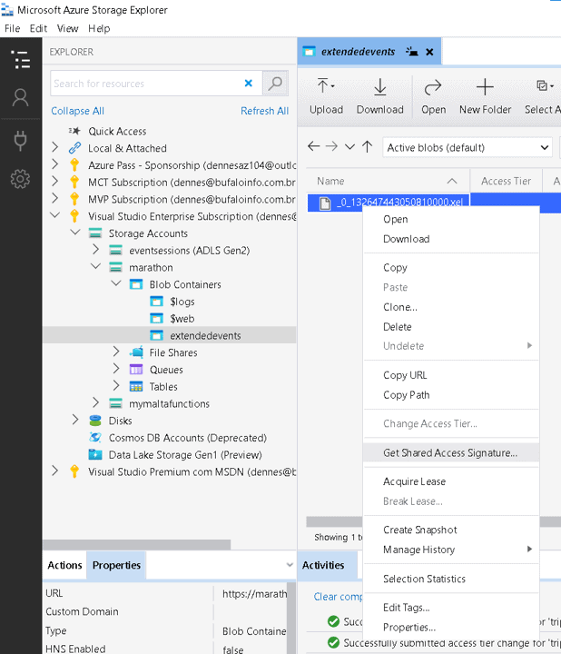Open the Help menu
This screenshot has width=561, height=654.
click(99, 28)
